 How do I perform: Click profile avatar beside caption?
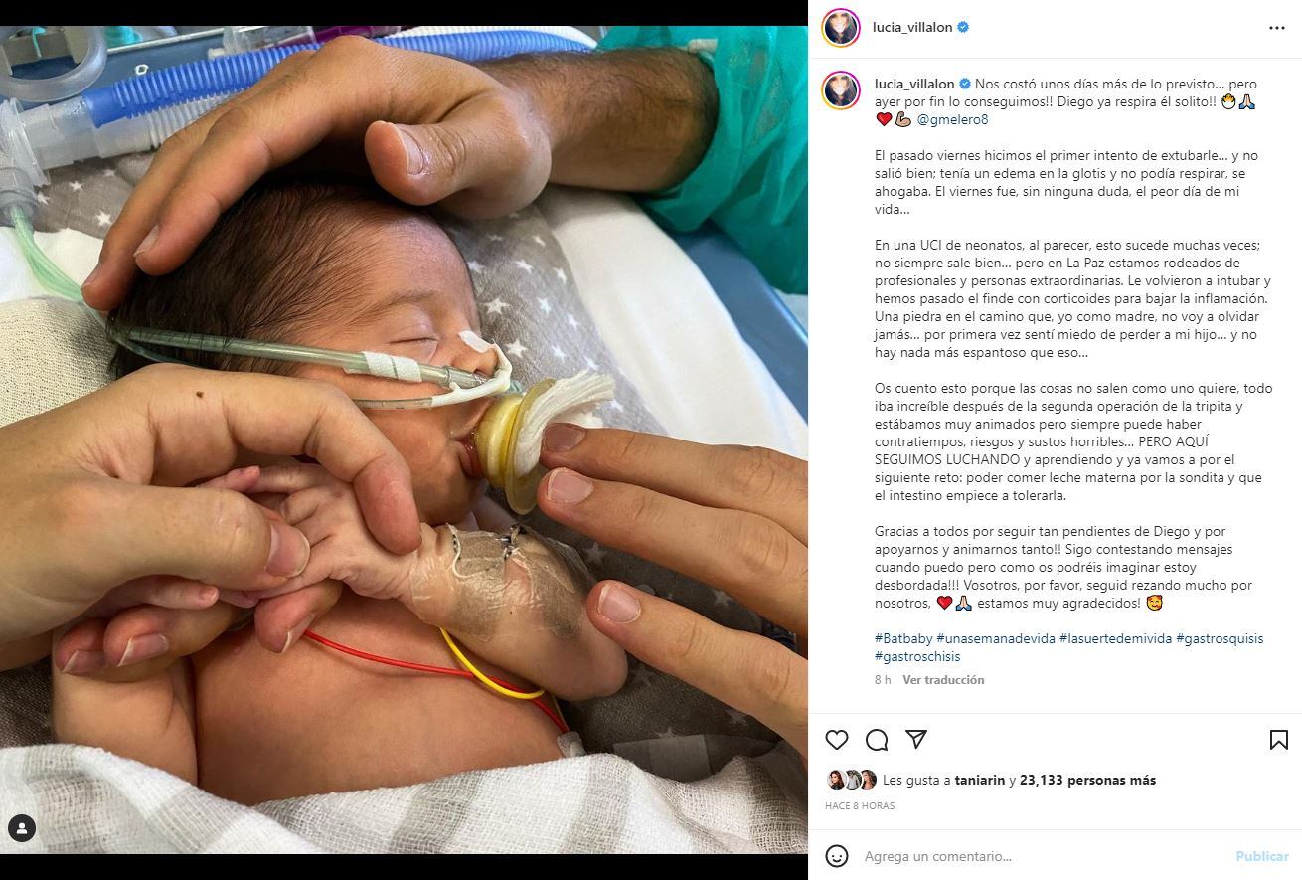pyautogui.click(x=841, y=90)
